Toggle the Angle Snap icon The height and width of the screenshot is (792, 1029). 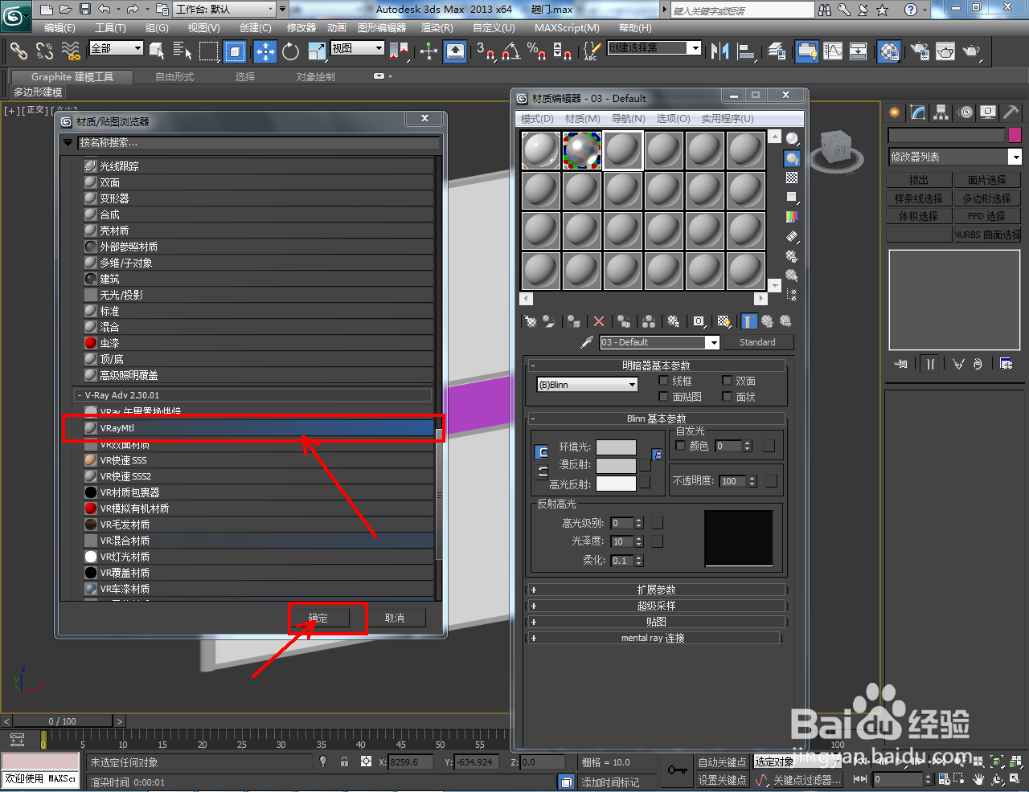pyautogui.click(x=510, y=52)
